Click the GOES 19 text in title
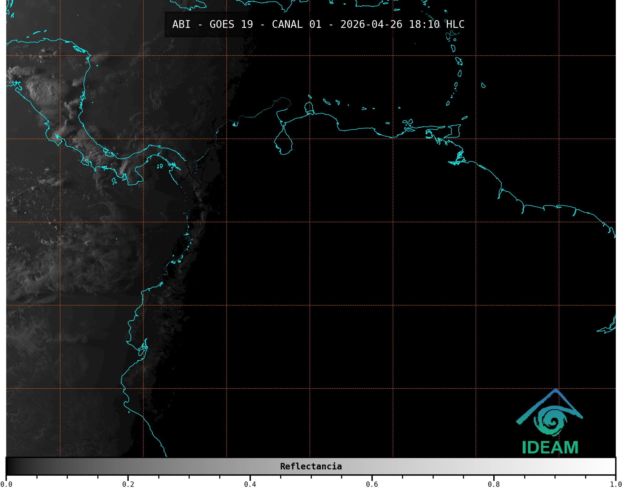This screenshot has width=622, height=488. (231, 24)
